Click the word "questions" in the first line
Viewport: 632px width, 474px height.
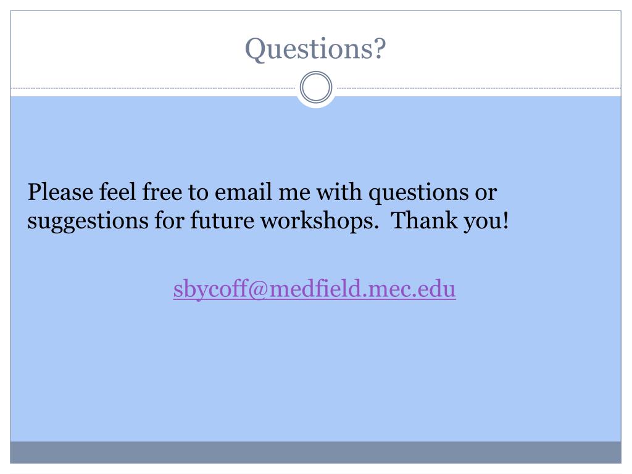click(x=419, y=193)
